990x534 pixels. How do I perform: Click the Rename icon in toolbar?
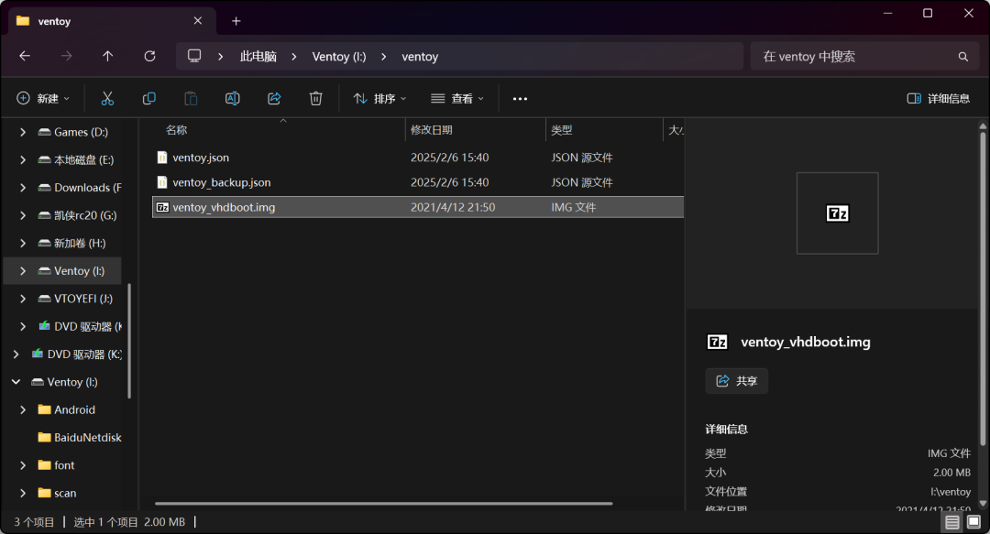click(x=232, y=98)
